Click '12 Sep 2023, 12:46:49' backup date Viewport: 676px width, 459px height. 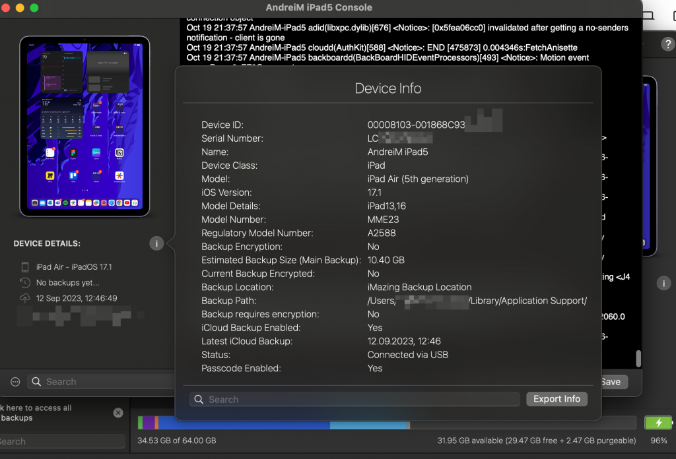pos(77,298)
